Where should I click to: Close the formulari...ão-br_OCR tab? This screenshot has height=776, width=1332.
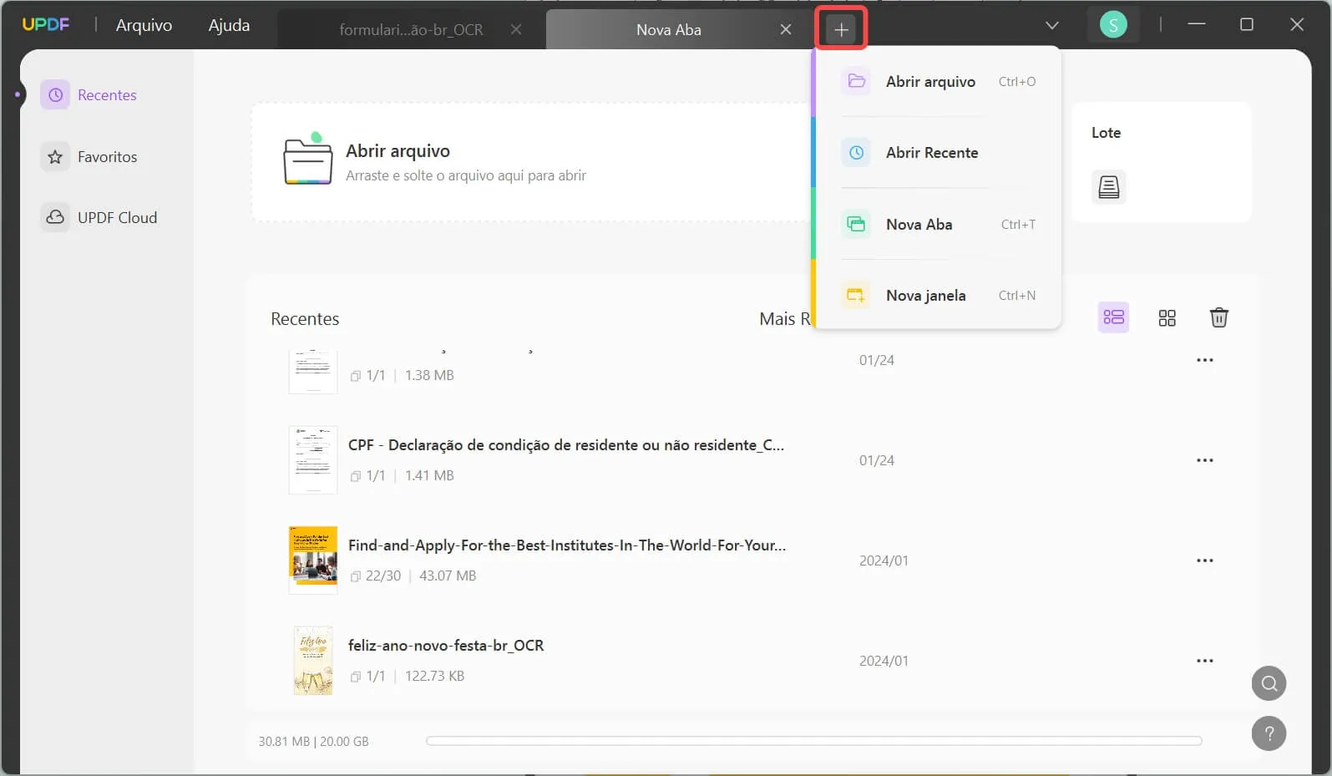tap(516, 29)
